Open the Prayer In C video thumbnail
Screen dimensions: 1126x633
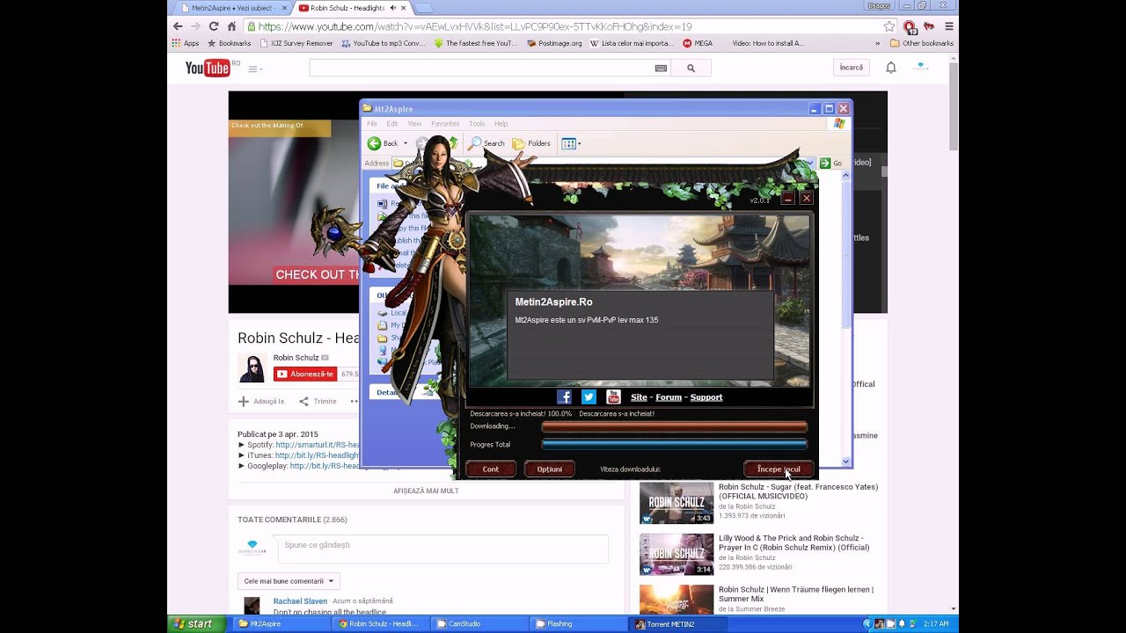coord(676,555)
